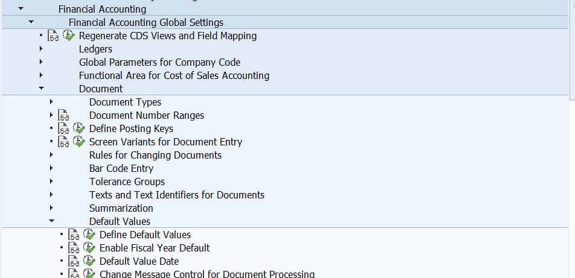The width and height of the screenshot is (575, 278).
Task: Select the Default Values entry
Action: [120, 221]
